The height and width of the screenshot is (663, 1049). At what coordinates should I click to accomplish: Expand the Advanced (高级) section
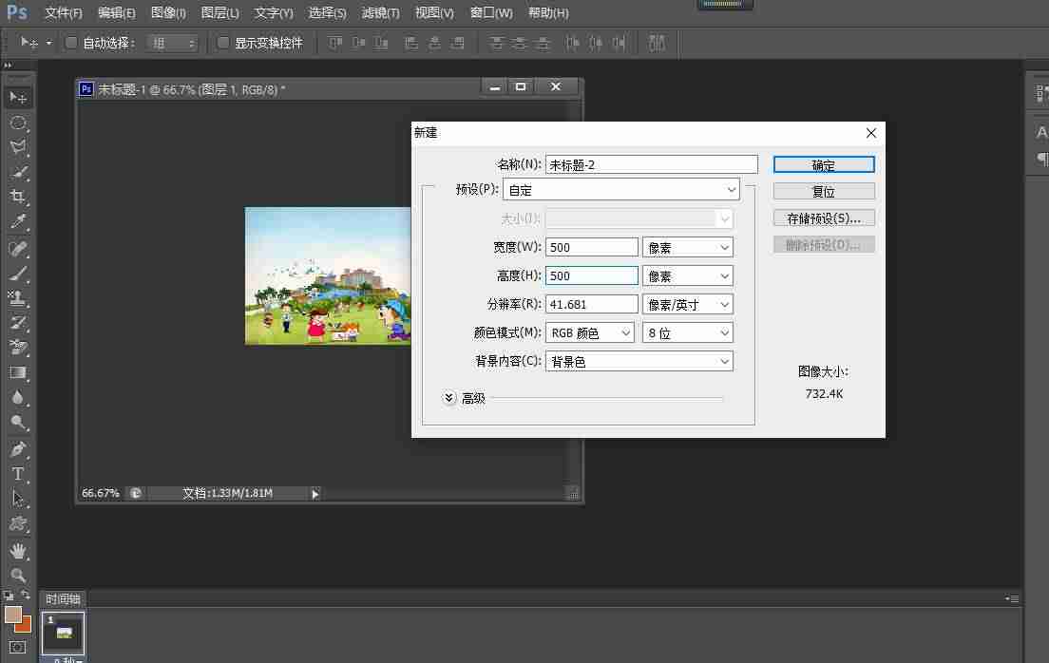[448, 397]
